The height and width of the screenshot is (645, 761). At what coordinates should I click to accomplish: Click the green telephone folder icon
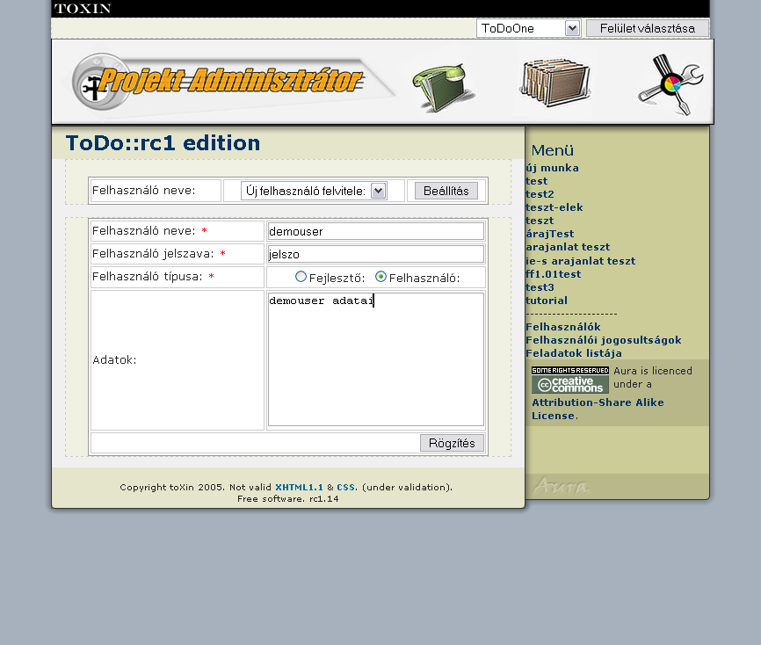click(444, 85)
